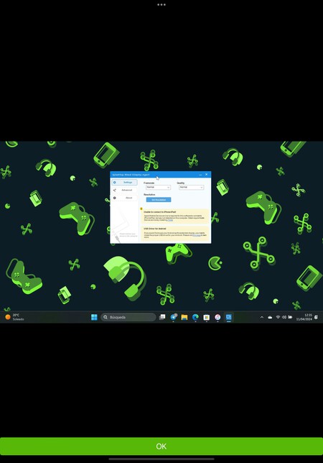Open the three-dot menu at top
Viewport: 323px width, 463px height.
tap(161, 5)
